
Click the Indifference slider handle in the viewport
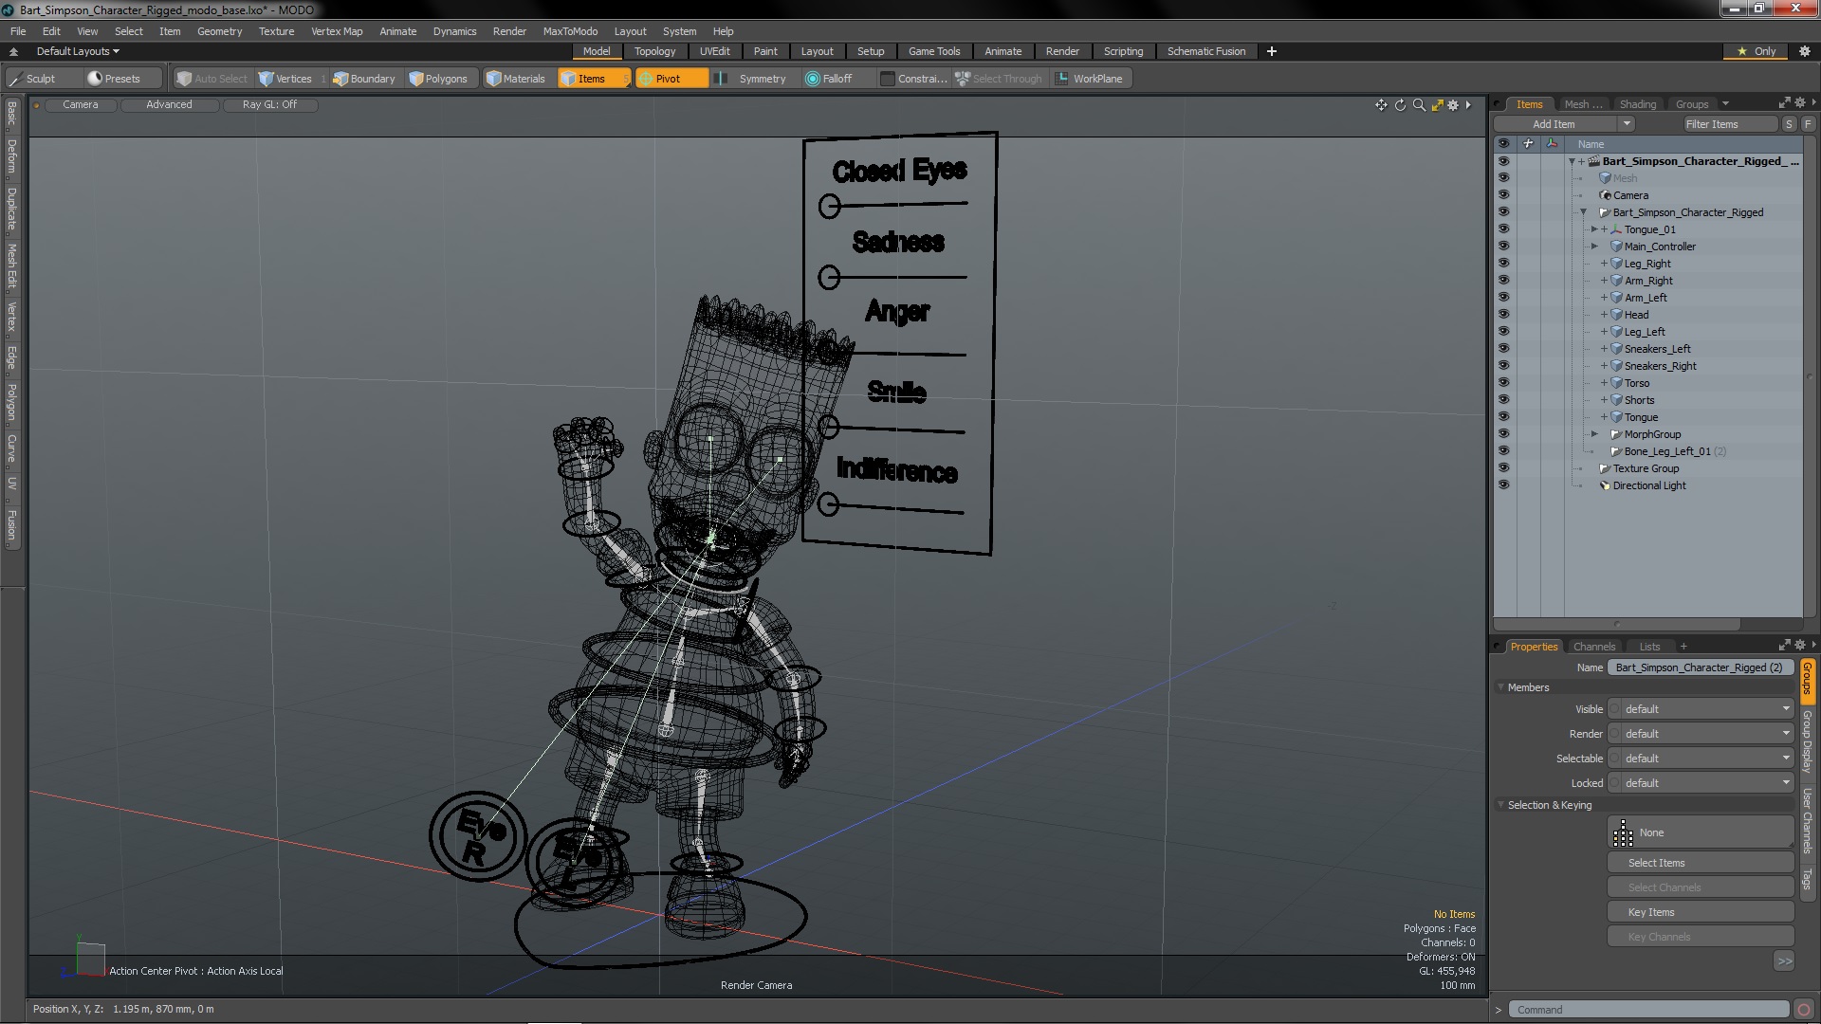[x=828, y=503]
